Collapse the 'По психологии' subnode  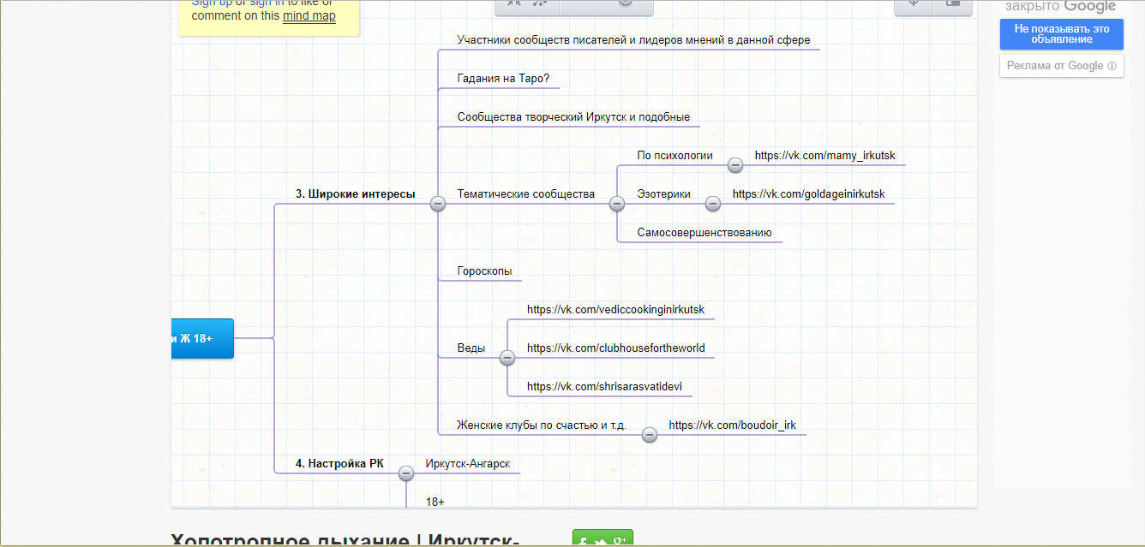coord(734,165)
